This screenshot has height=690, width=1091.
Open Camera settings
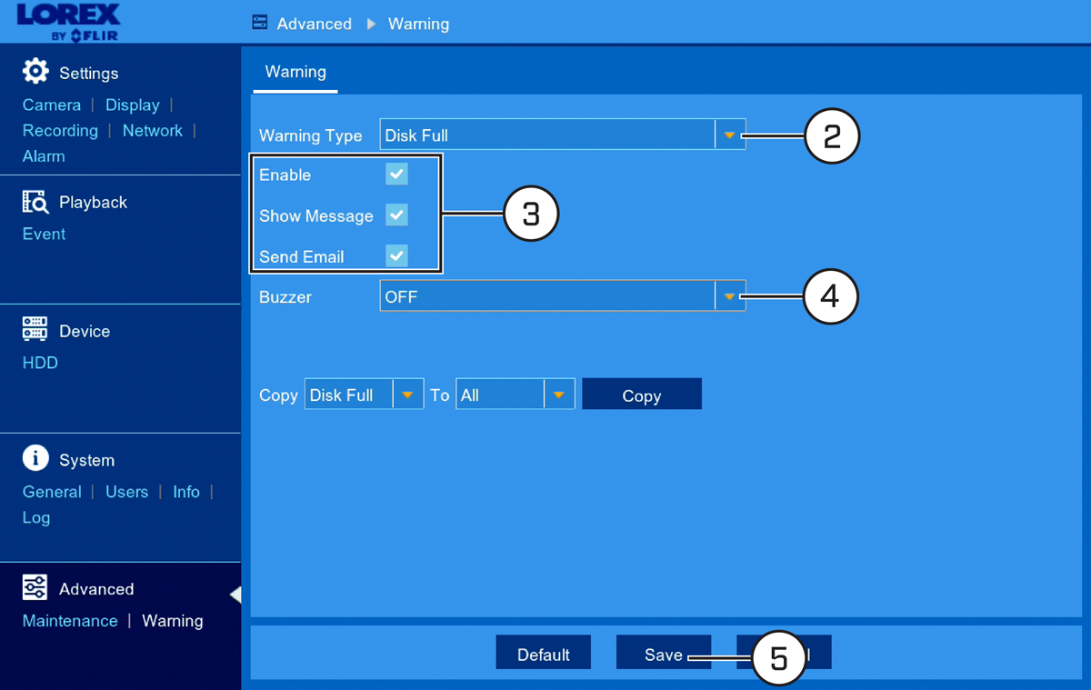[52, 105]
